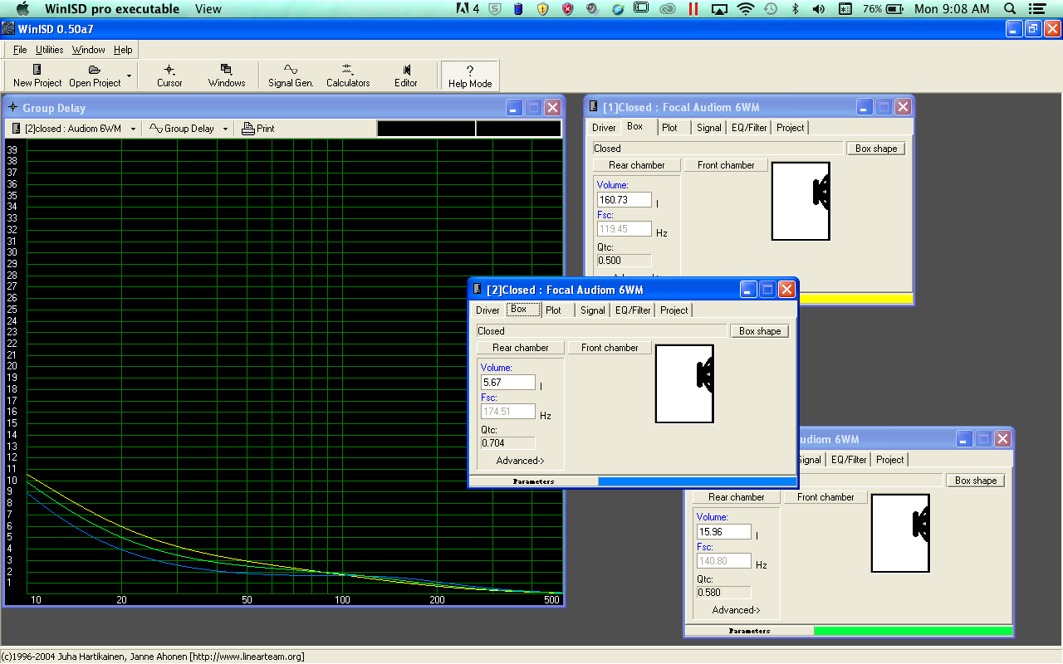Launch the Signal Gen. tool
Image resolution: width=1063 pixels, height=664 pixels.
click(x=291, y=76)
